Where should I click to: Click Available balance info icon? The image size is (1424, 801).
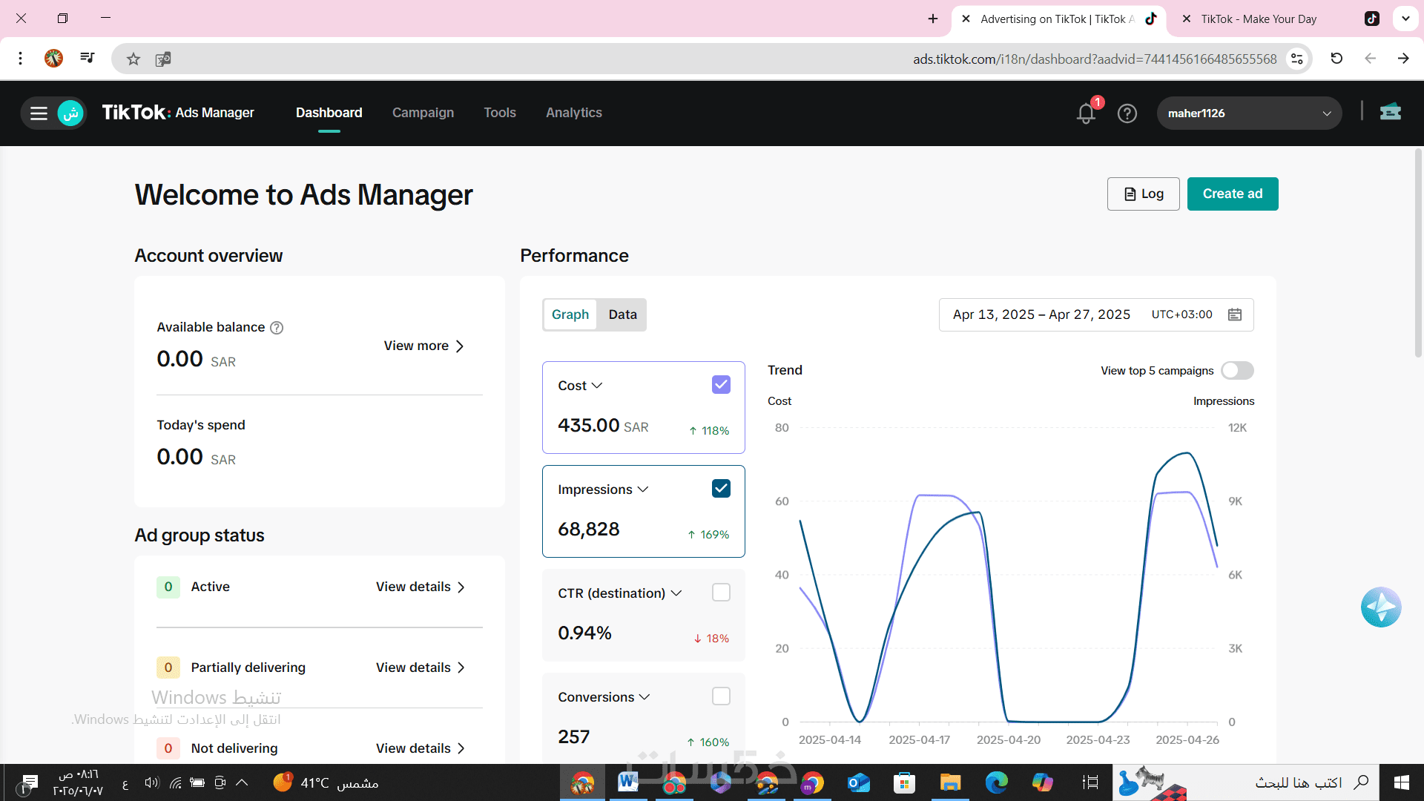(x=277, y=328)
